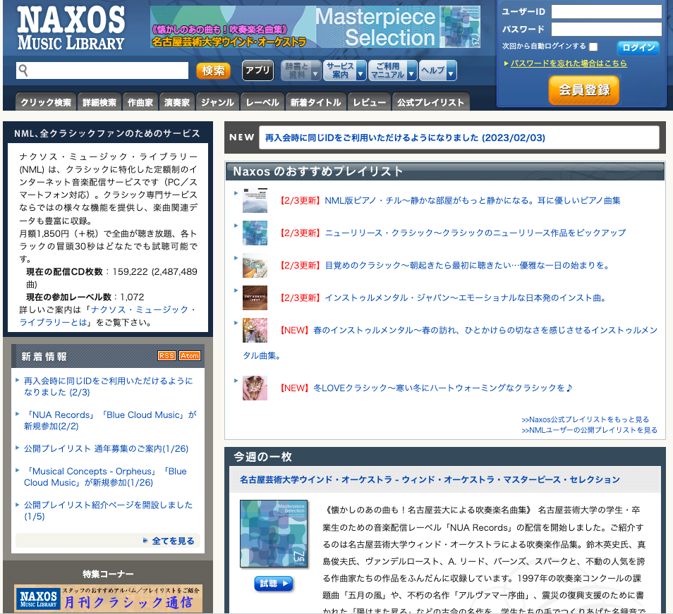The image size is (673, 614).
Task: Click into the main search field
Action: (102, 70)
